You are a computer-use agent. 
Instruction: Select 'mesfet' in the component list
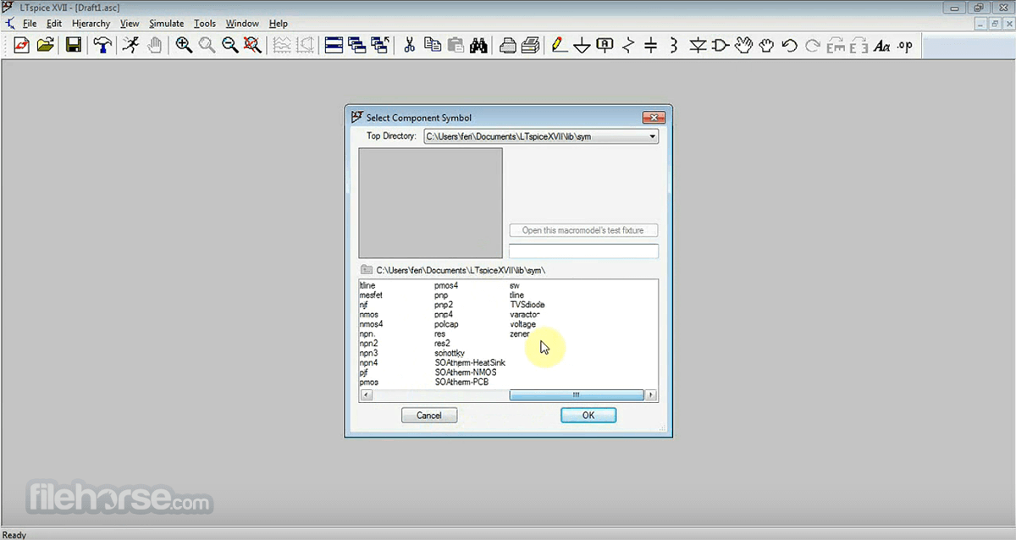click(x=371, y=295)
